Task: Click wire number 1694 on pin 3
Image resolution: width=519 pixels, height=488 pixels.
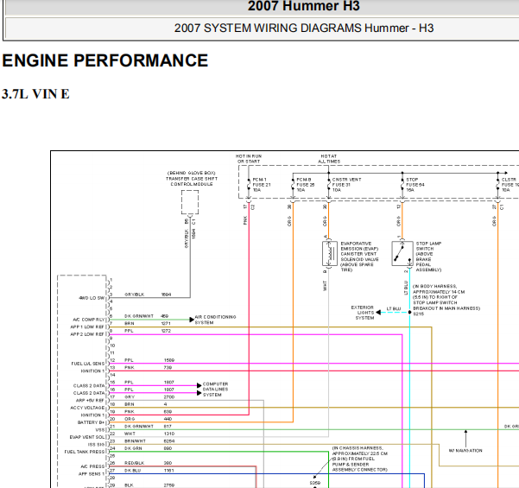Action: pyautogui.click(x=166, y=295)
